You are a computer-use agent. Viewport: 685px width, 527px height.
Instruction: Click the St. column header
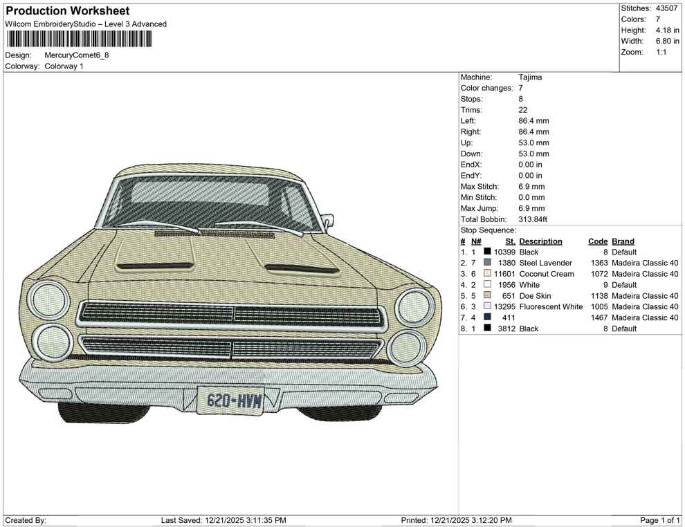(x=510, y=241)
